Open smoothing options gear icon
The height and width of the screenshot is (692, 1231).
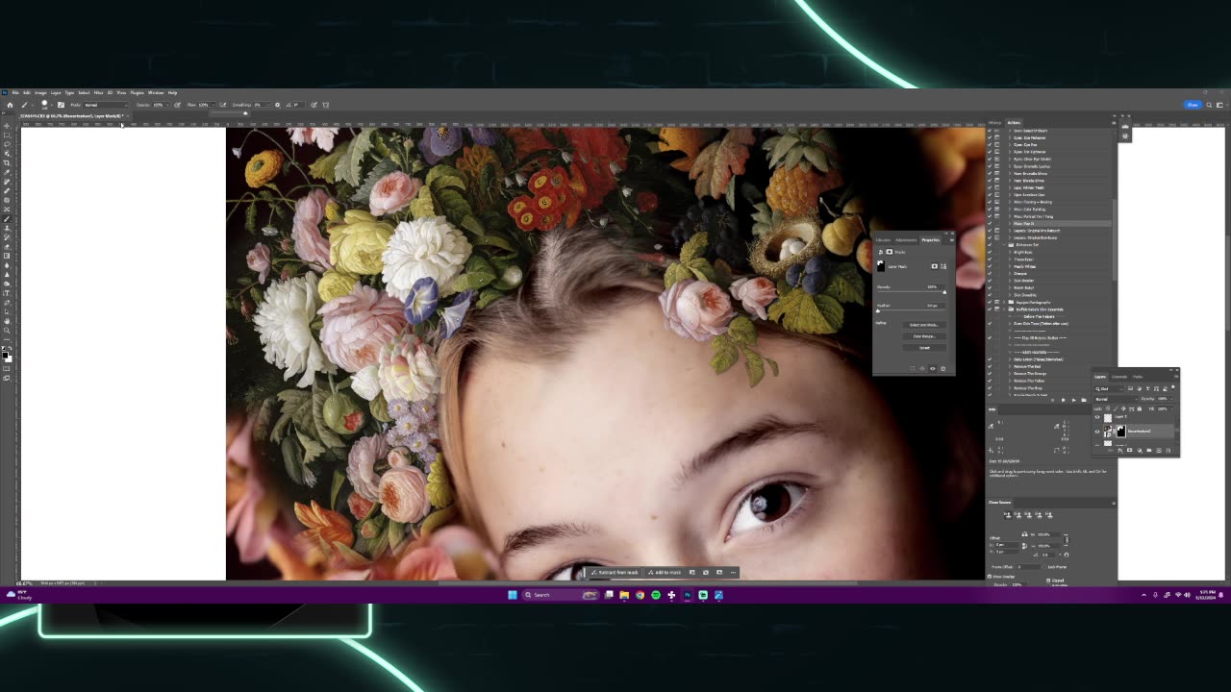pyautogui.click(x=277, y=105)
